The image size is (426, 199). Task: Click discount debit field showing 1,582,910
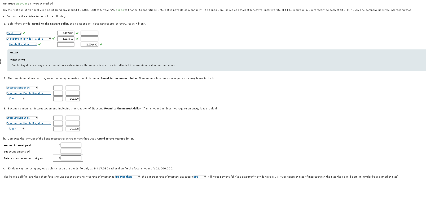point(66,39)
